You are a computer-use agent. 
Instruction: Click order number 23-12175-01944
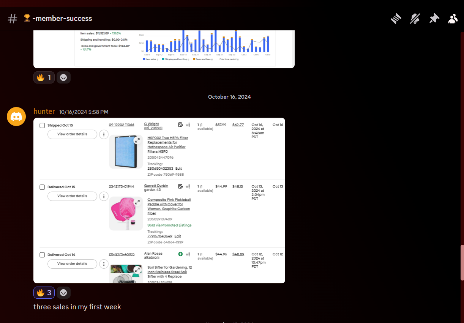(x=122, y=186)
